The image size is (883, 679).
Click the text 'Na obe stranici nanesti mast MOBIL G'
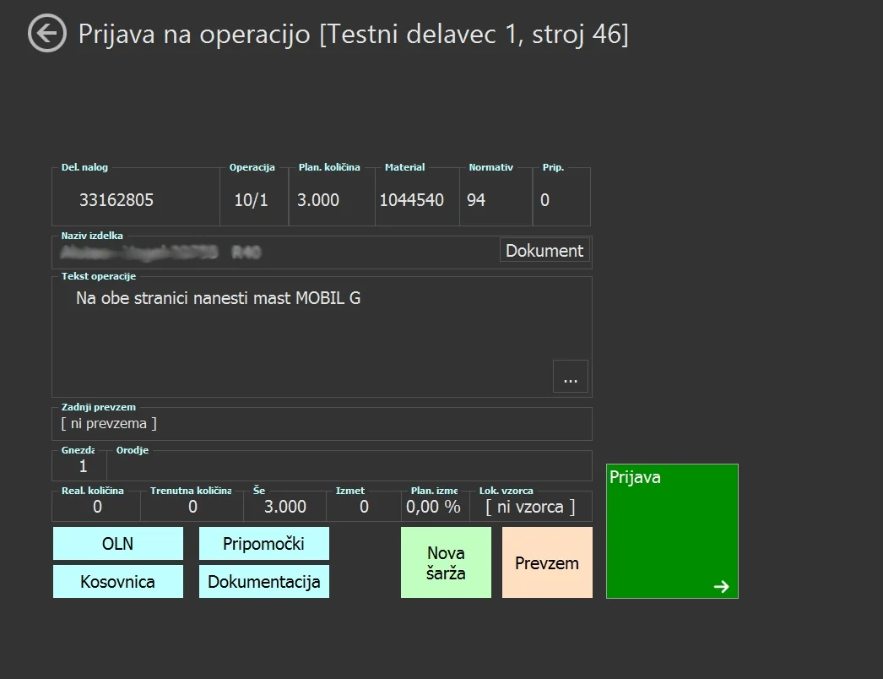[218, 298]
